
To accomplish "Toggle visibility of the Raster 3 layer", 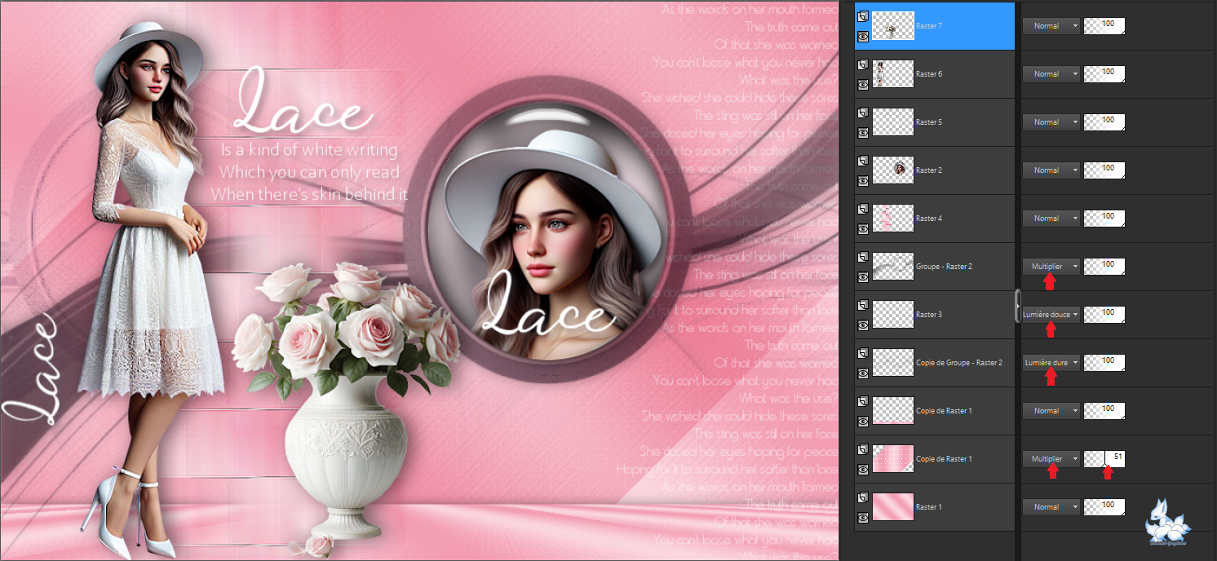I will [x=863, y=325].
